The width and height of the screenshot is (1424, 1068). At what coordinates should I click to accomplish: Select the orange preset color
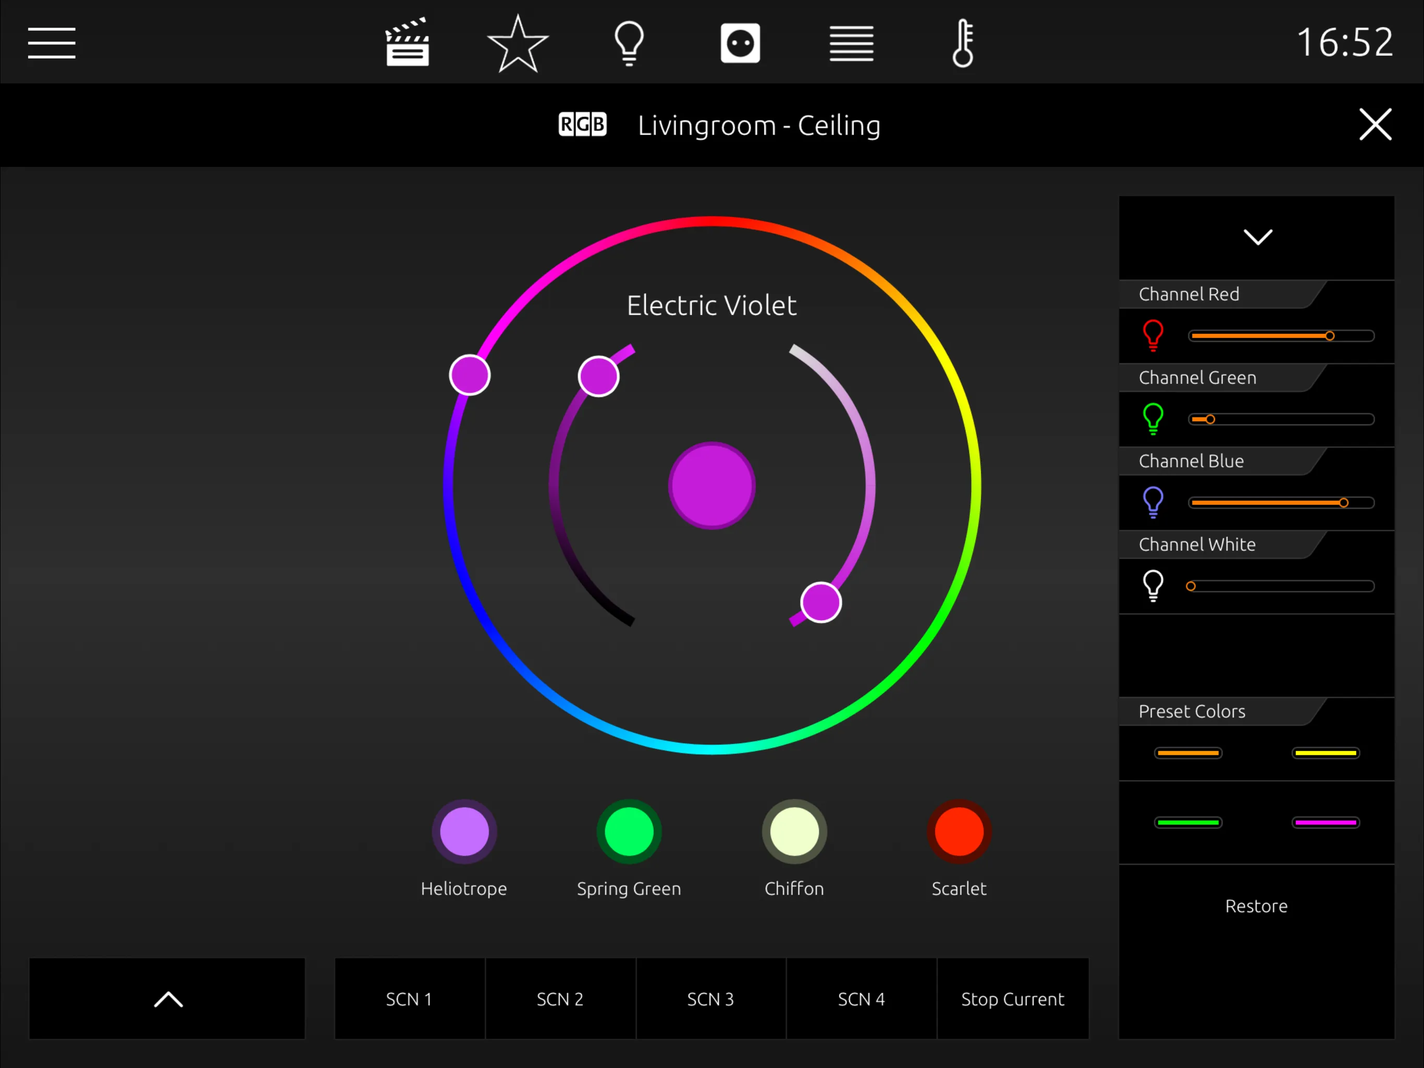click(x=1188, y=753)
